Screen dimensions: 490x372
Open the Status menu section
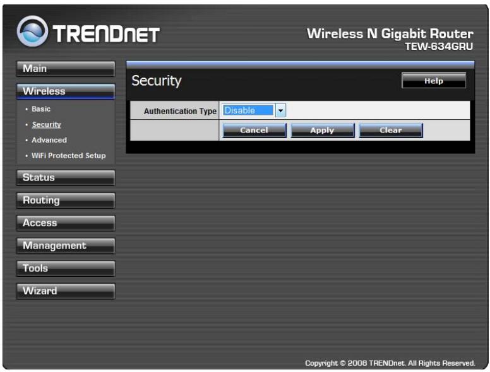(x=66, y=178)
